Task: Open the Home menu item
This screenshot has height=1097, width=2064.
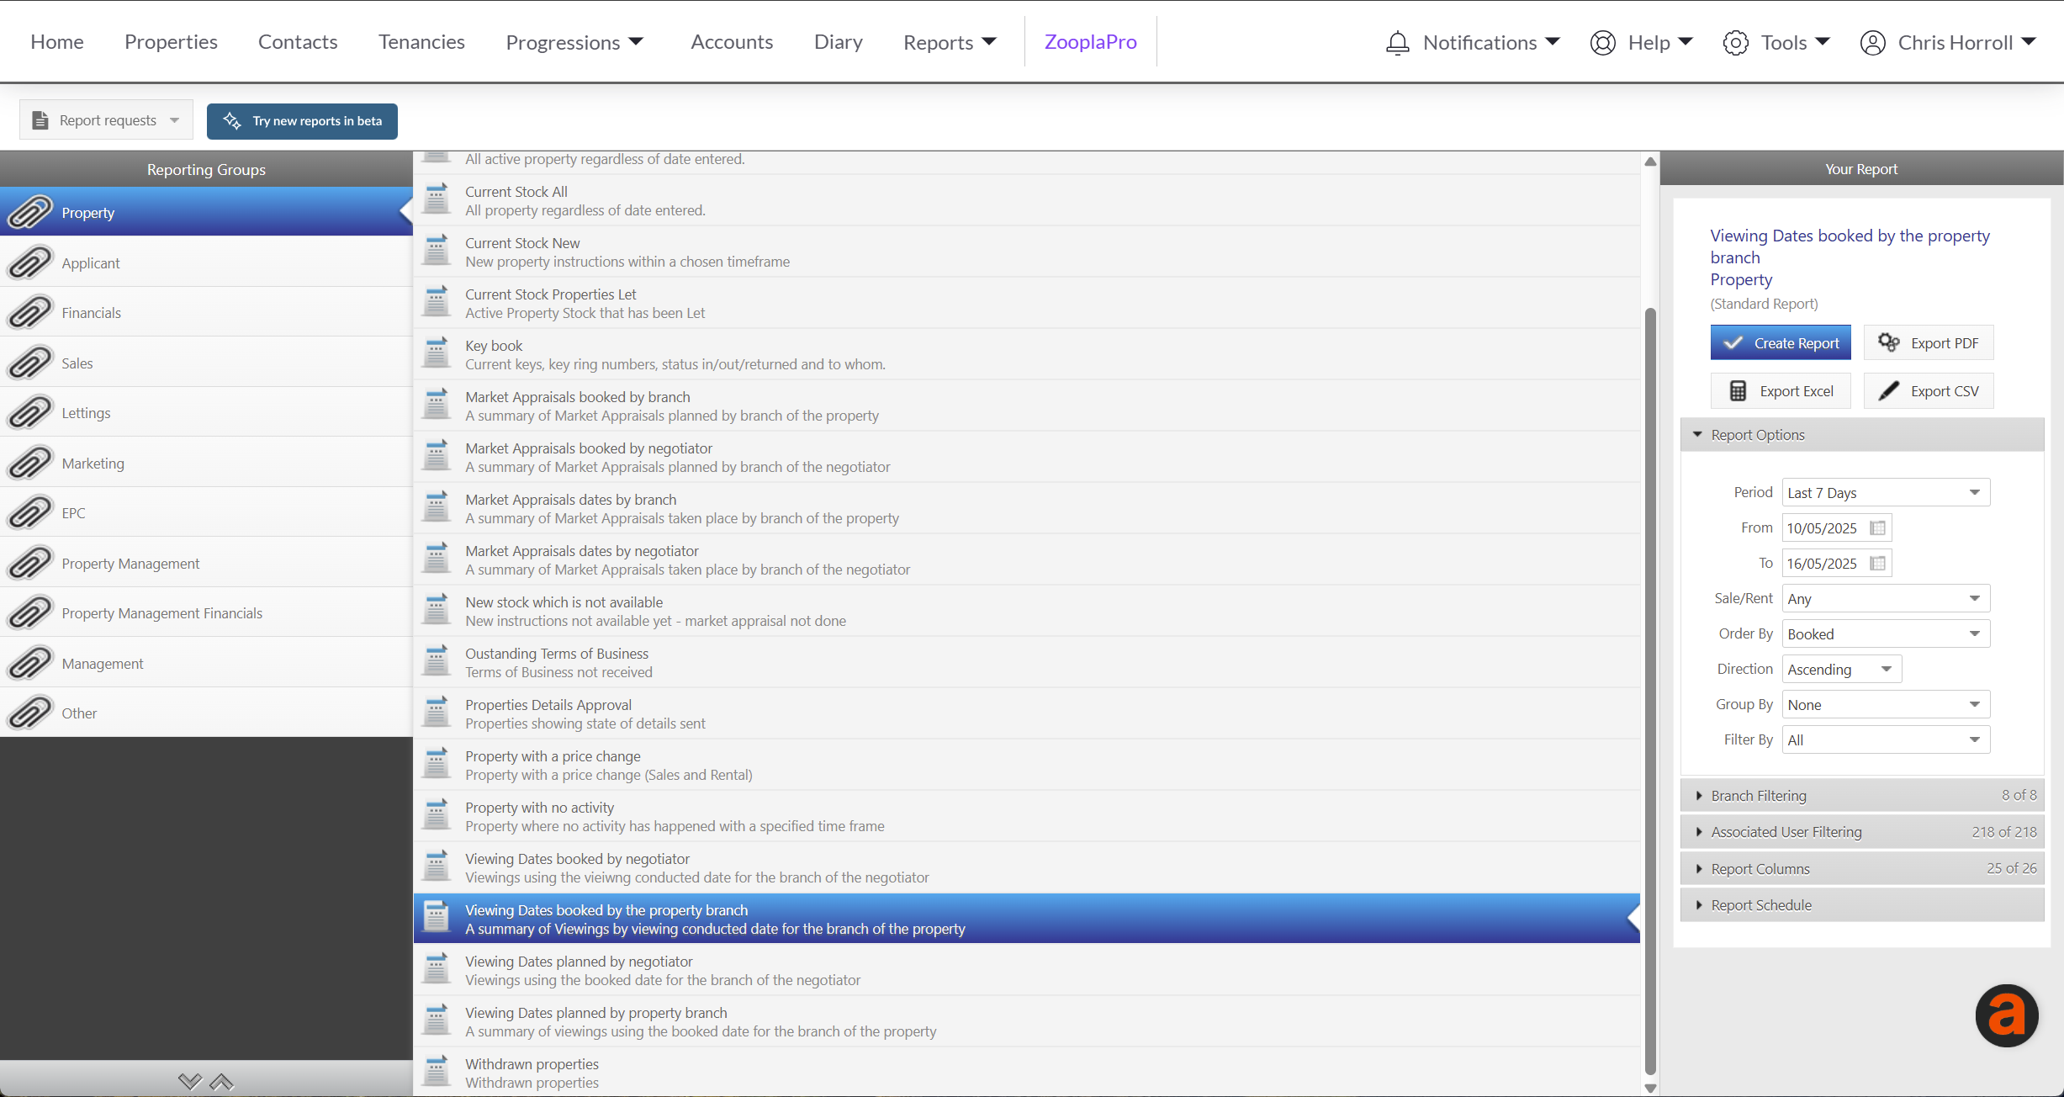Action: pyautogui.click(x=57, y=42)
